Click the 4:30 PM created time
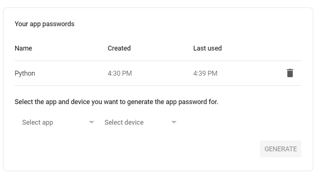The height and width of the screenshot is (173, 317). (x=120, y=73)
